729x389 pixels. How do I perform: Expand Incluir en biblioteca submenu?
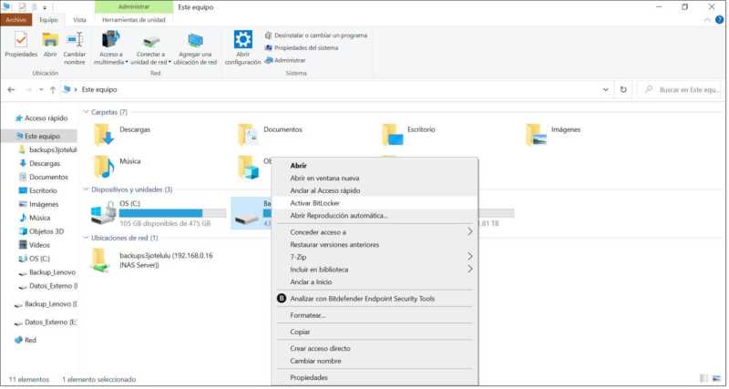(x=469, y=269)
